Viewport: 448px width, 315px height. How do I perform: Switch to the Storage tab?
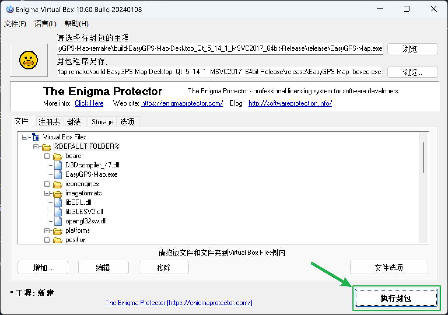[x=102, y=122]
